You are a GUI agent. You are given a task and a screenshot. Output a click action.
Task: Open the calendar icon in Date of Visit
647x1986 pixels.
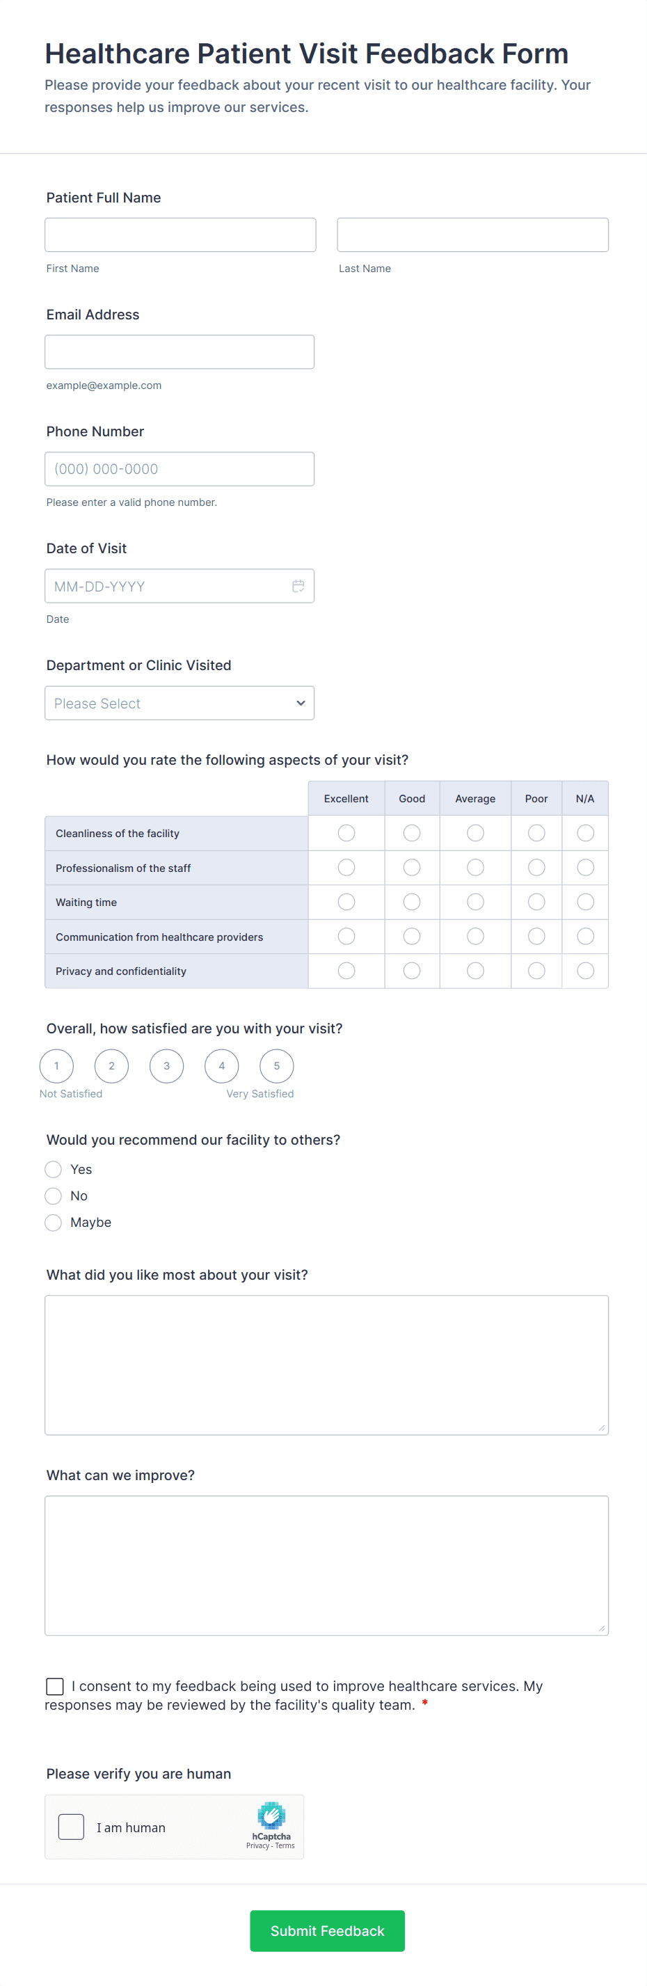pyautogui.click(x=298, y=586)
